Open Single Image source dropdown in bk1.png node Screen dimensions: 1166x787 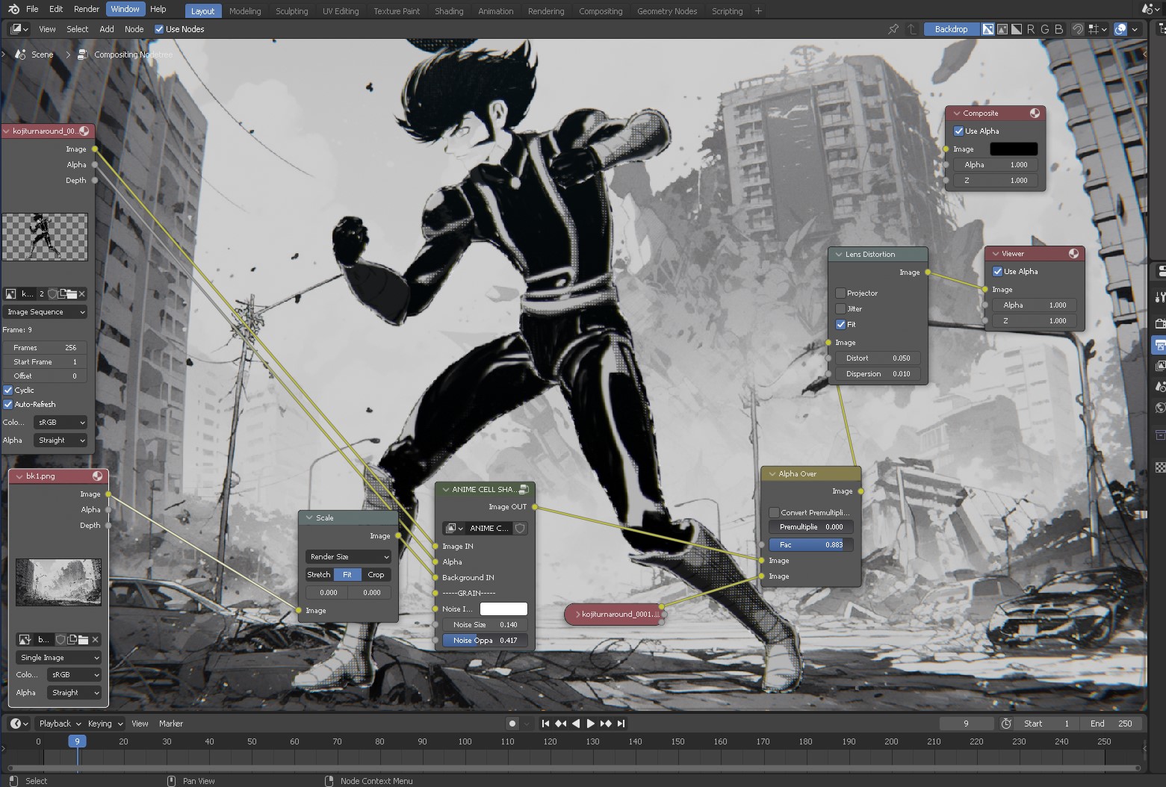pyautogui.click(x=58, y=657)
